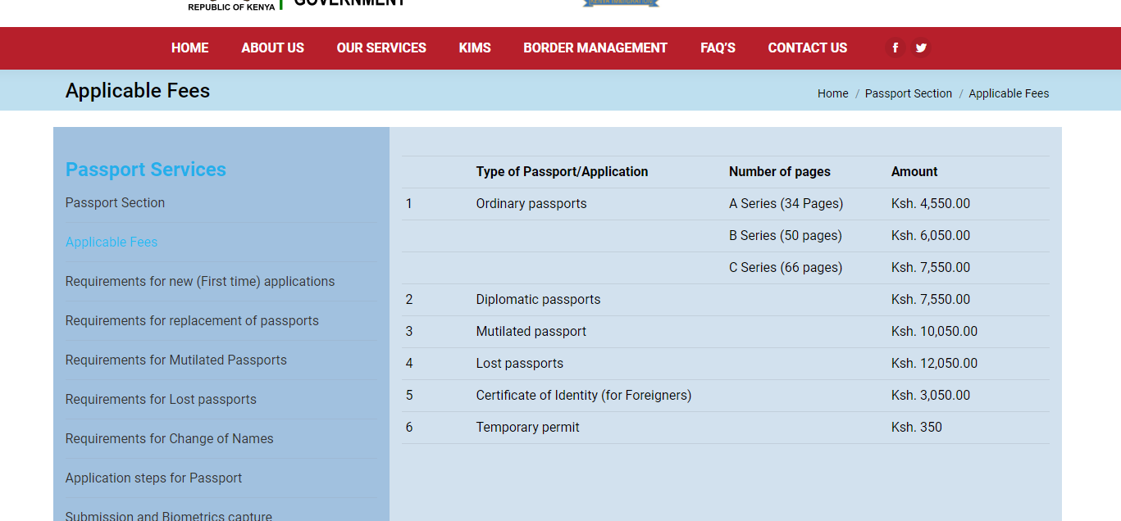Open Requirements for replacement of passports

point(192,320)
